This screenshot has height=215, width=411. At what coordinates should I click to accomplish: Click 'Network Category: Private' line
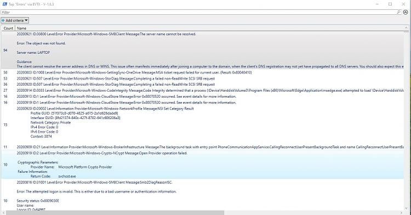pos(50,122)
